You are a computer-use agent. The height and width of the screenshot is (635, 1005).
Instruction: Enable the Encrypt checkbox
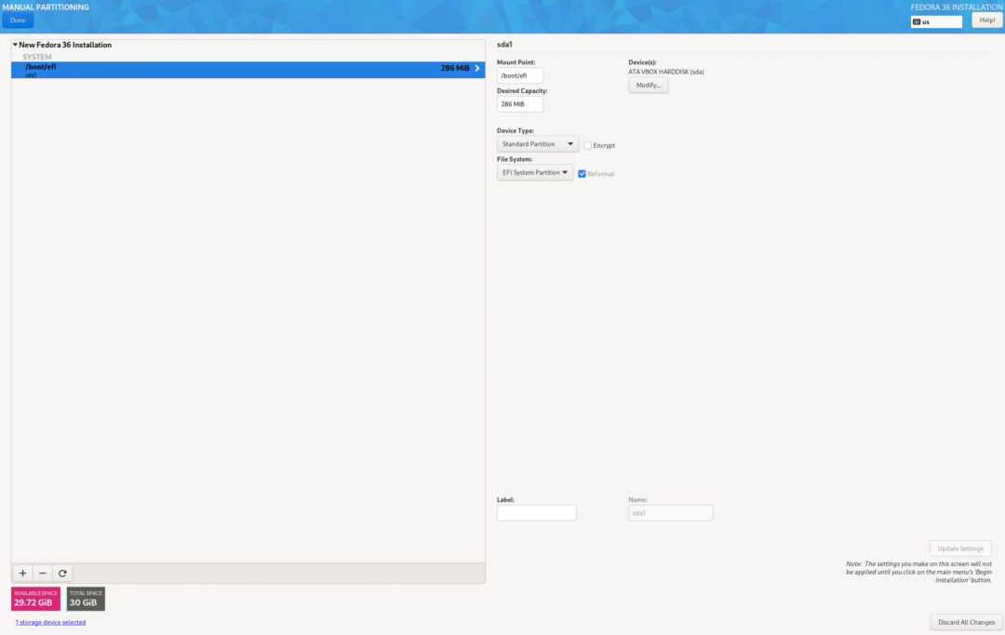[587, 145]
